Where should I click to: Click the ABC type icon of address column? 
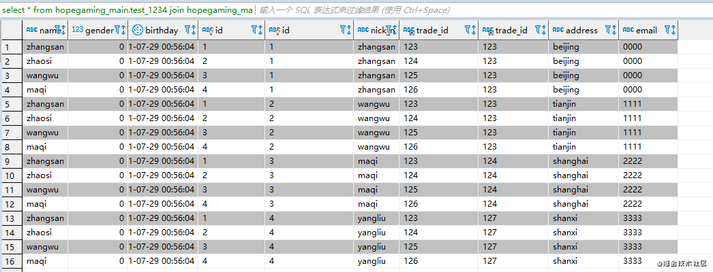point(558,30)
